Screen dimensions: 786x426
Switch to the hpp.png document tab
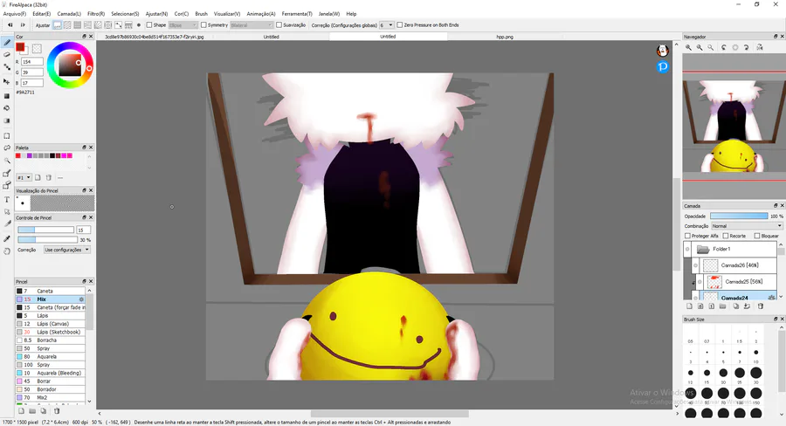click(x=504, y=37)
